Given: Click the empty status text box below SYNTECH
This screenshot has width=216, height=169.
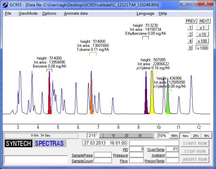Looking at the screenshot, I should pyautogui.click(x=36, y=159).
